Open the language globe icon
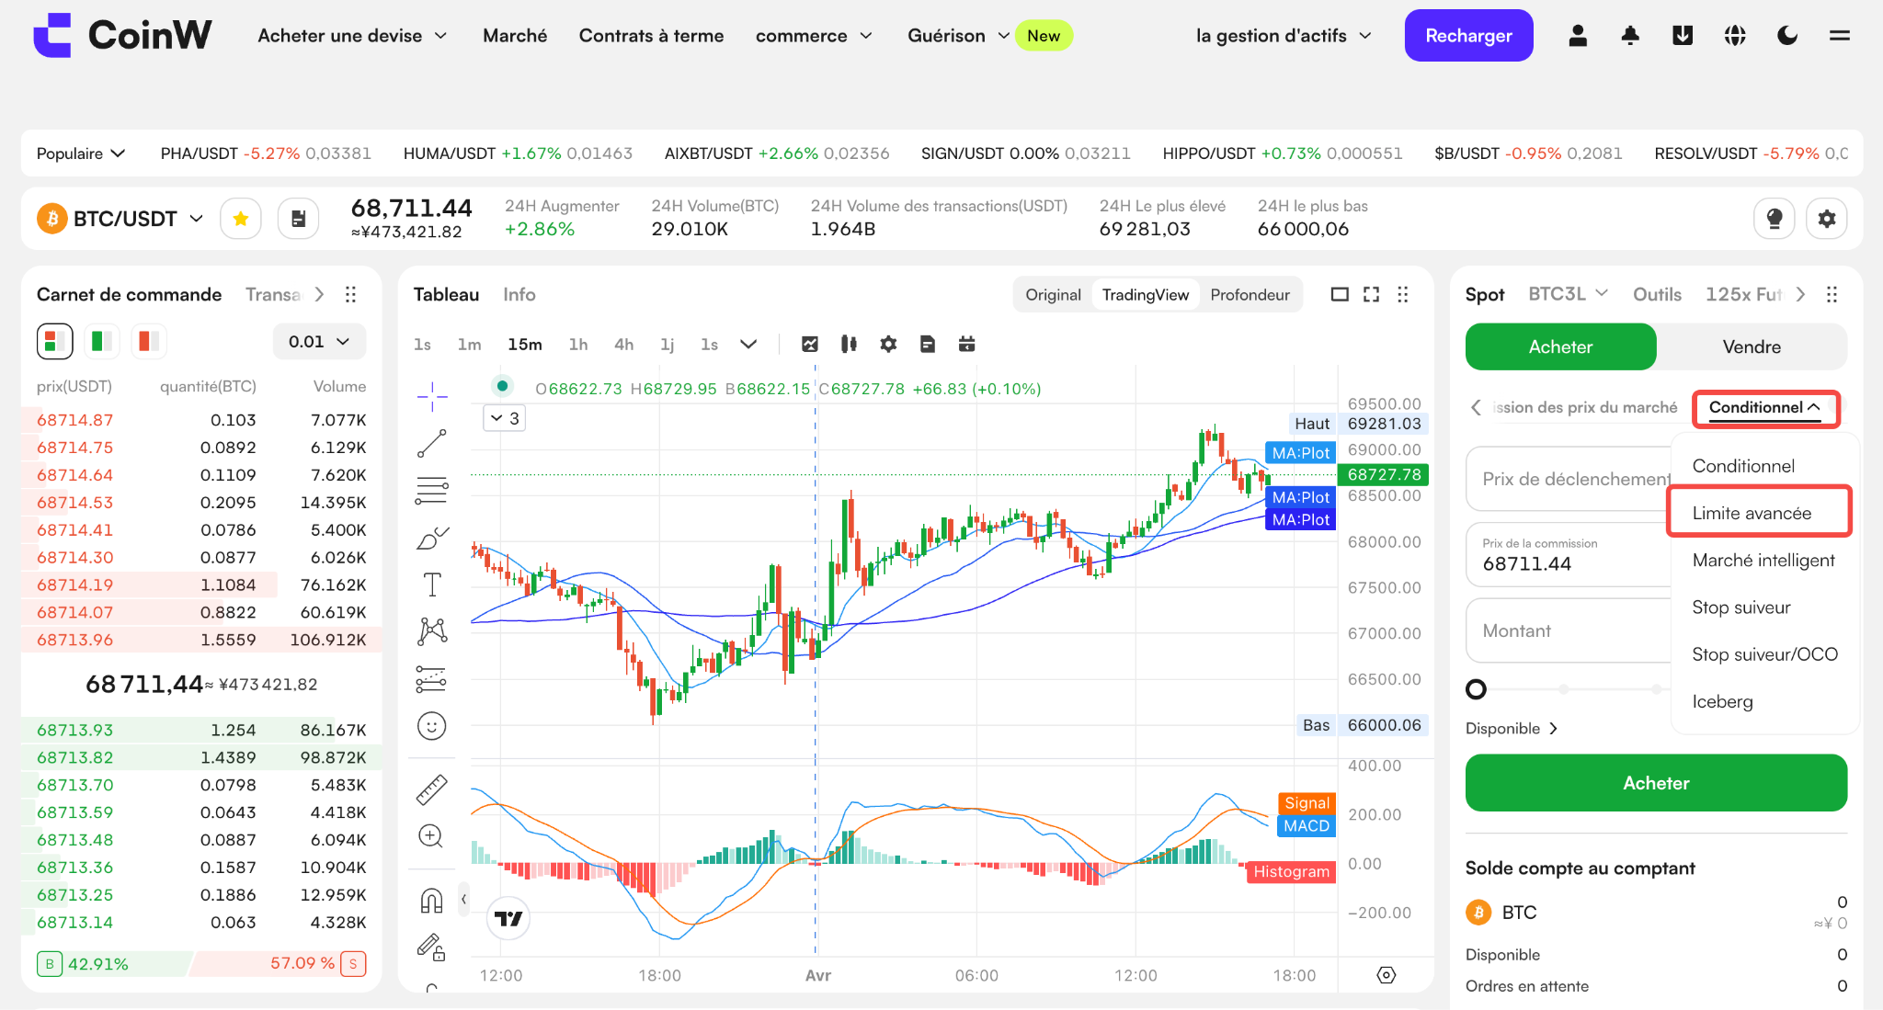Viewport: 1883px width, 1010px height. (1735, 36)
